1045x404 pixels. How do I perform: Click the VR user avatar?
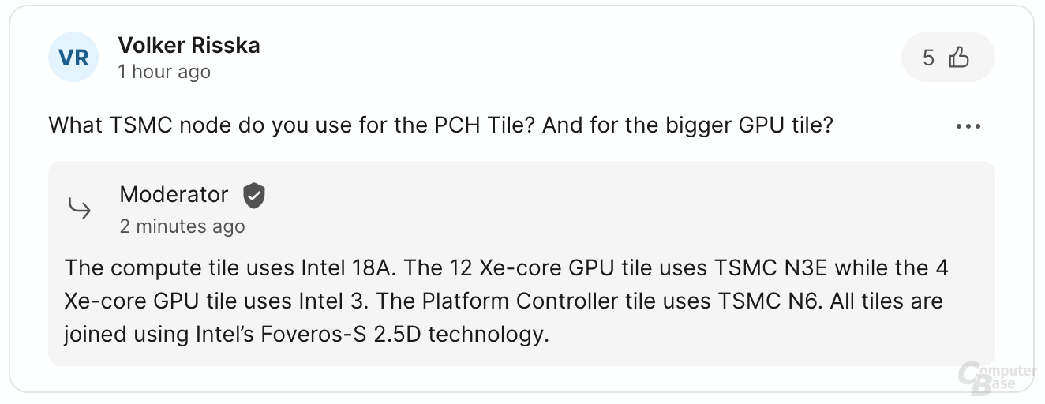(x=73, y=58)
